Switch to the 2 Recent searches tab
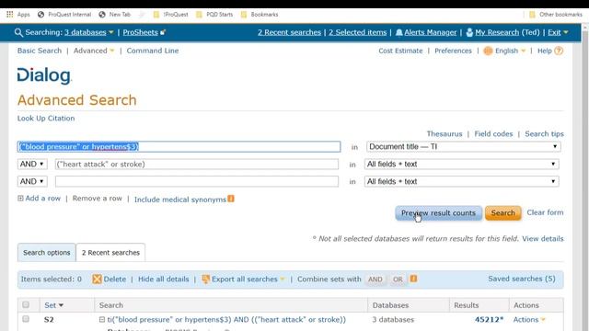The width and height of the screenshot is (589, 331). [110, 253]
